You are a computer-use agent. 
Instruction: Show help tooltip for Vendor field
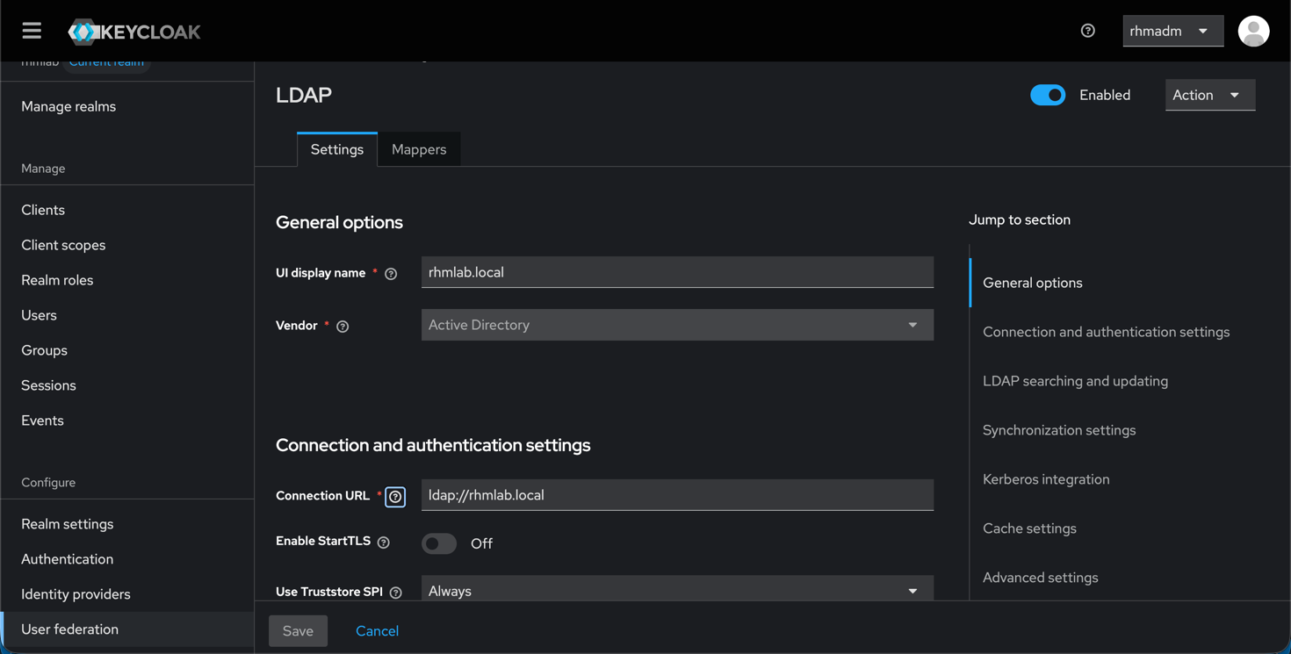pyautogui.click(x=343, y=327)
